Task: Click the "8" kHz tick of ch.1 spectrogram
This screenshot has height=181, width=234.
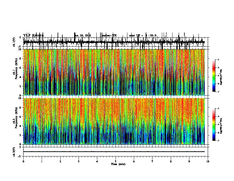Action: [x=21, y=59]
